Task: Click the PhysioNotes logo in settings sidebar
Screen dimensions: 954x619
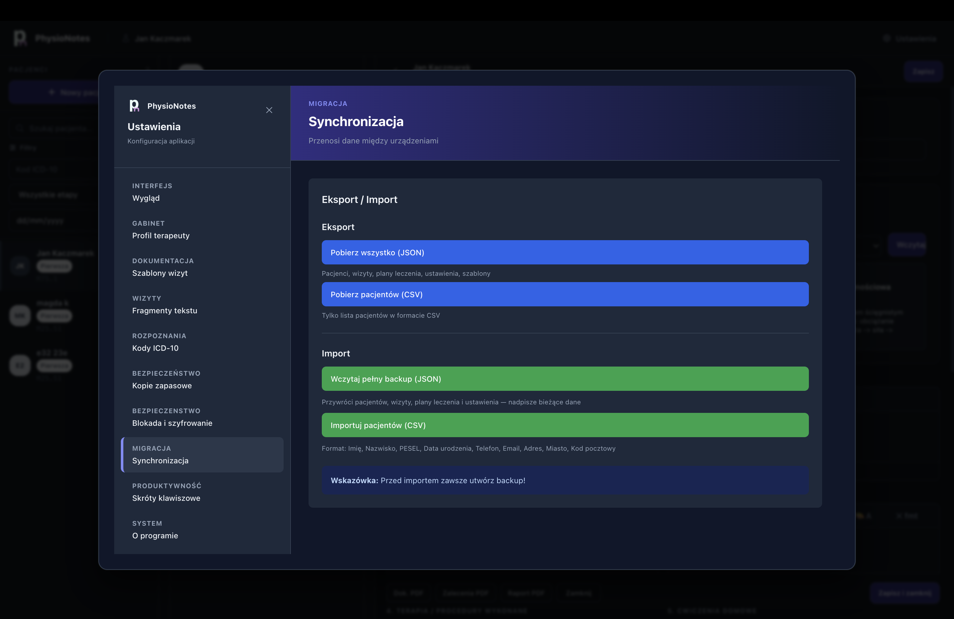Action: coord(134,106)
